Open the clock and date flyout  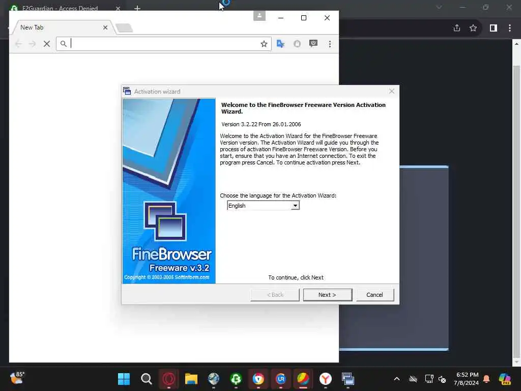466,379
